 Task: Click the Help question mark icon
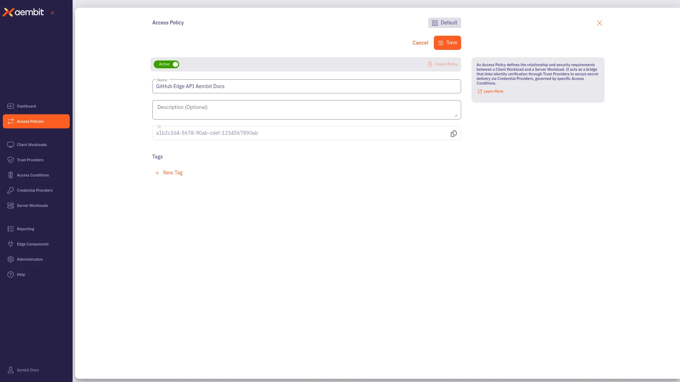click(x=11, y=274)
